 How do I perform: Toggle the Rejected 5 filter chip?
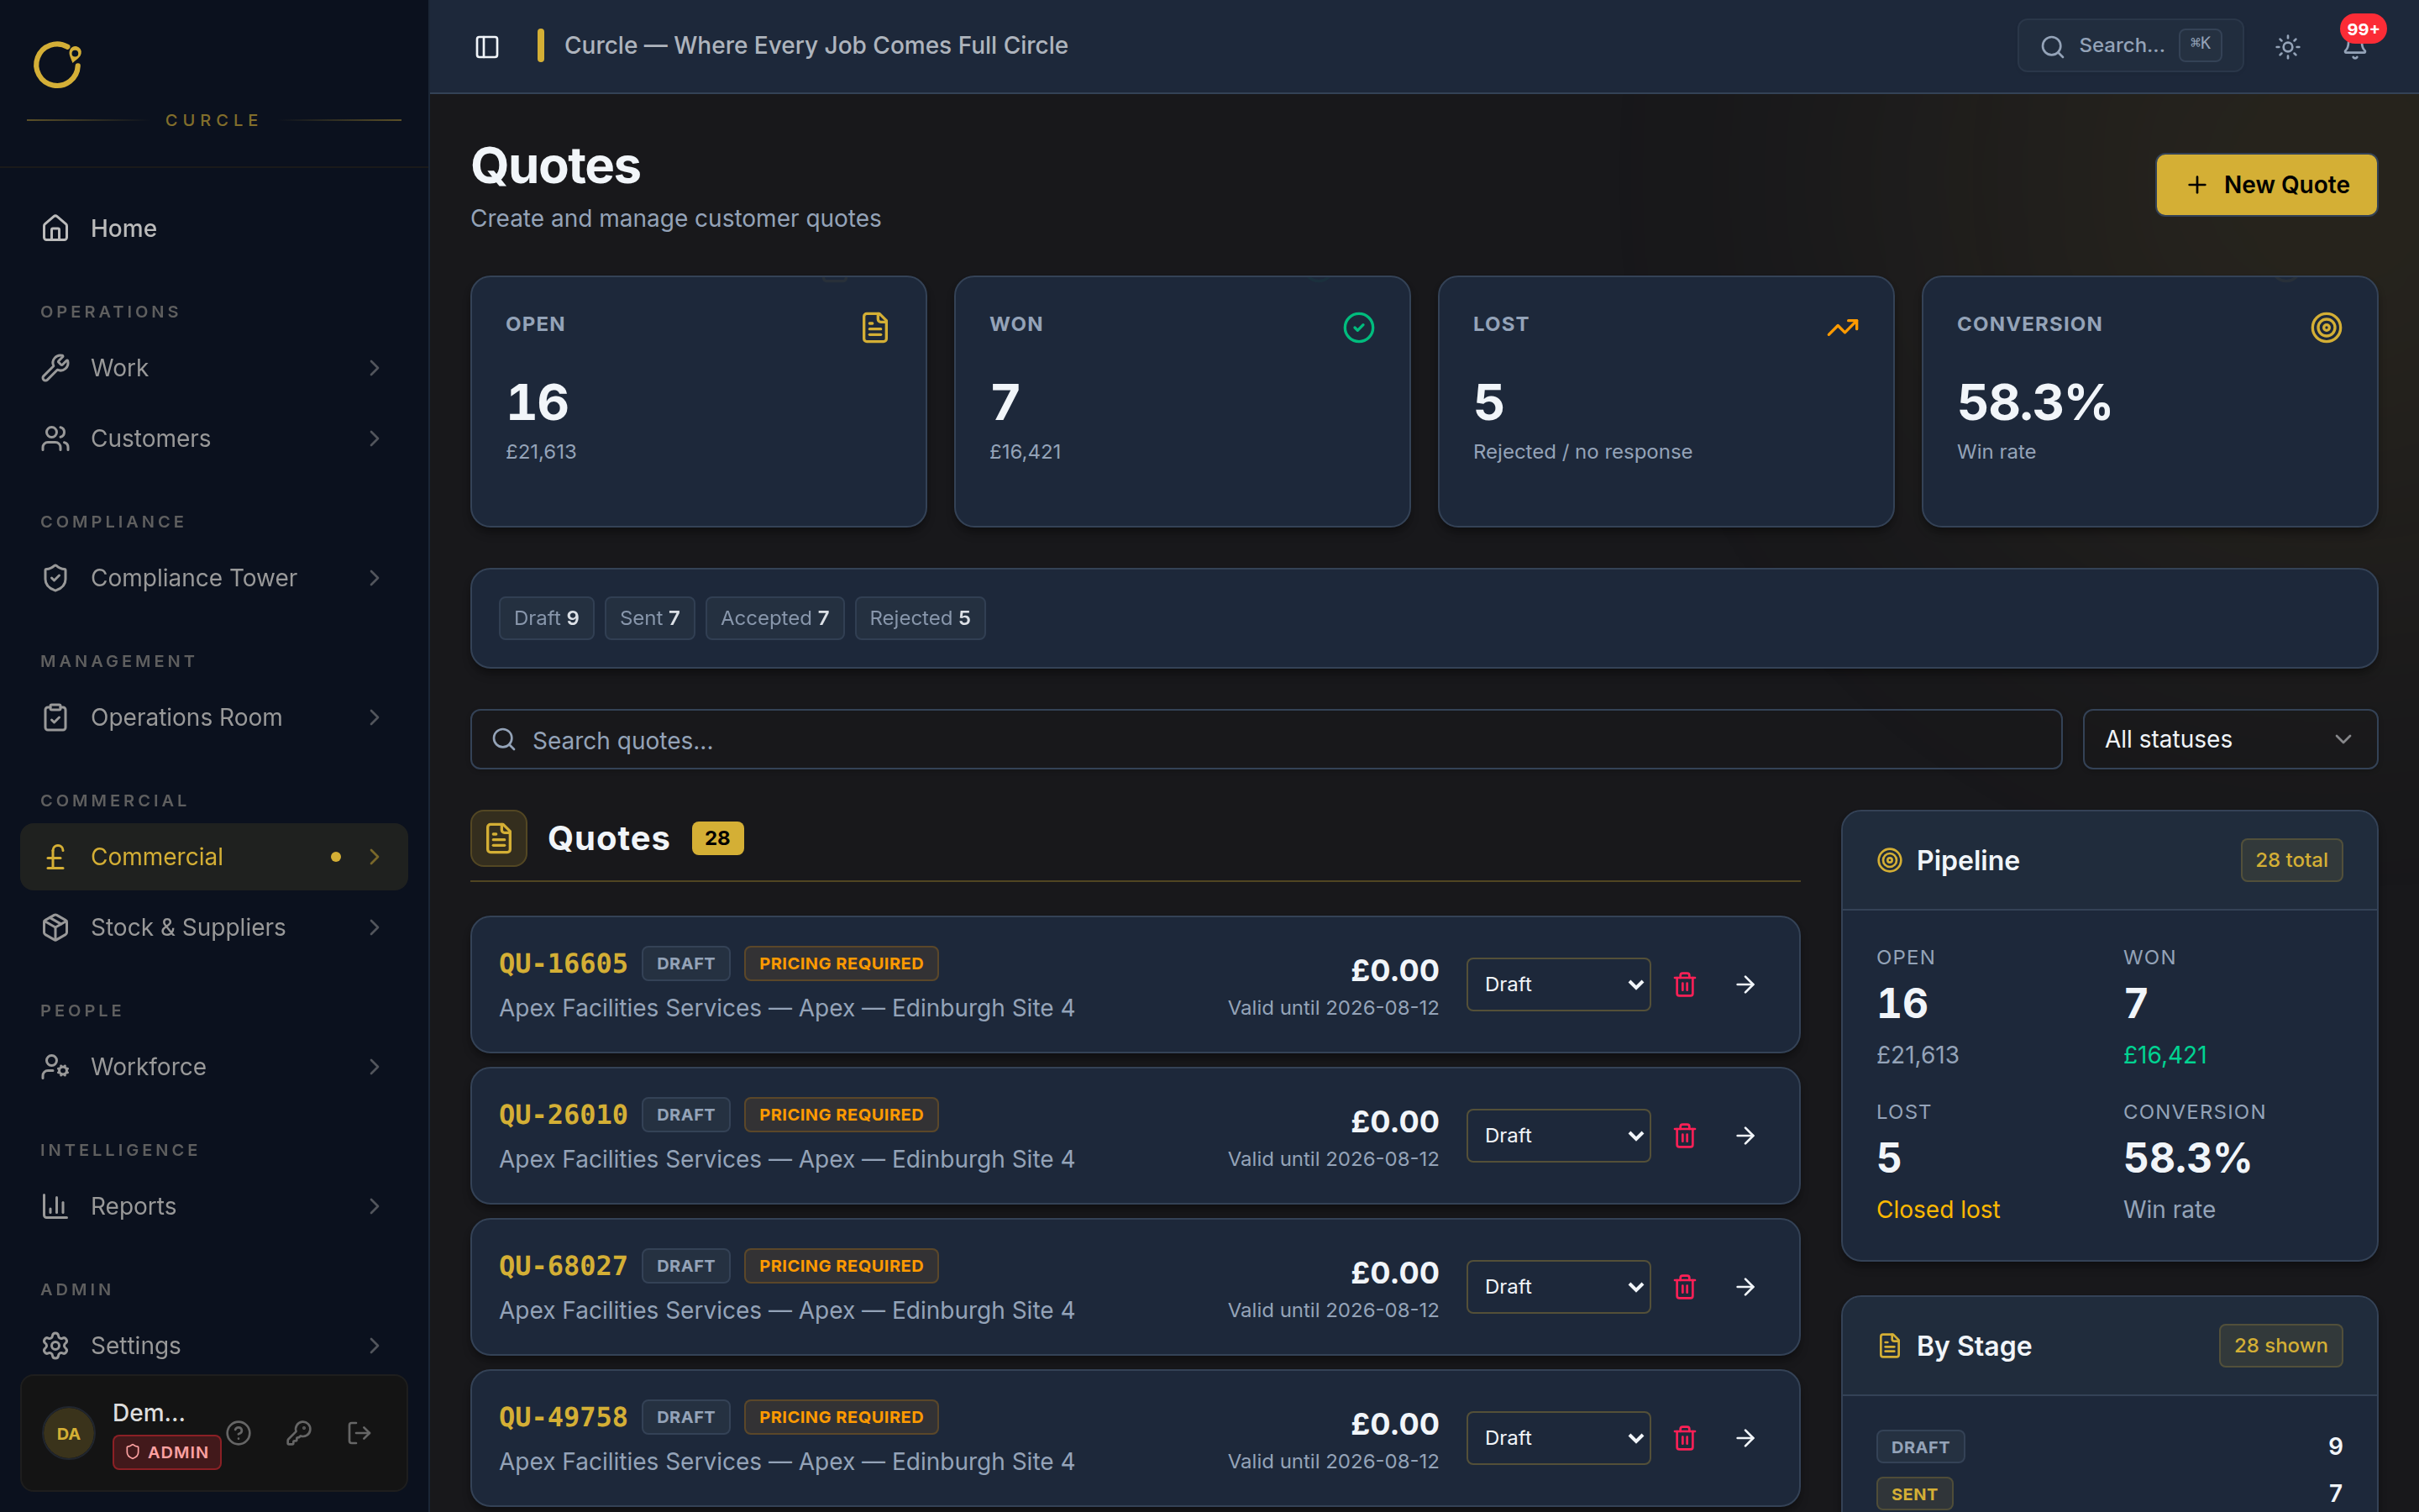click(x=920, y=618)
